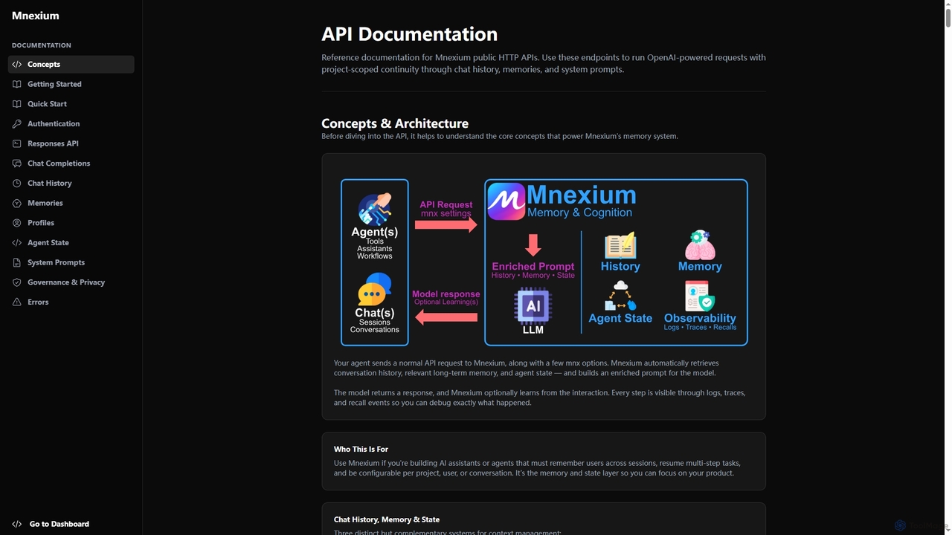Click the LLM AI chip illustration
This screenshot has width=952, height=535.
[x=533, y=307]
